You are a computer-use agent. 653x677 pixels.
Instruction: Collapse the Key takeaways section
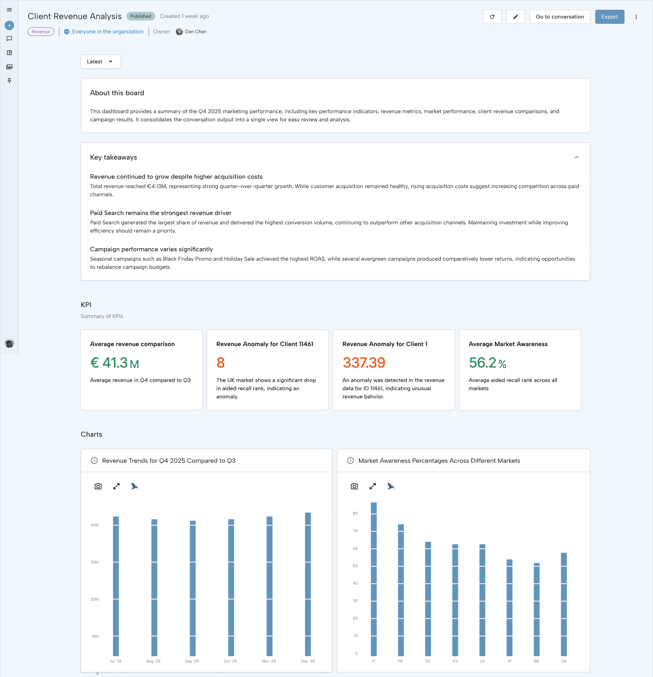tap(577, 157)
